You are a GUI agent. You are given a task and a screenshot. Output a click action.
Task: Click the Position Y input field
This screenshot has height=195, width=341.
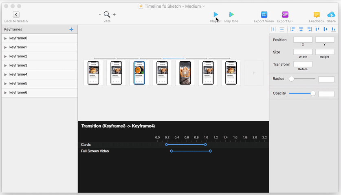pyautogui.click(x=324, y=40)
